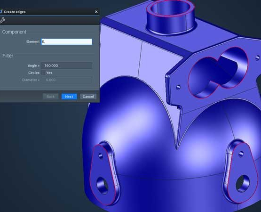This screenshot has width=261, height=212.
Task: Click the greyed-out Back button
Action: (50, 97)
